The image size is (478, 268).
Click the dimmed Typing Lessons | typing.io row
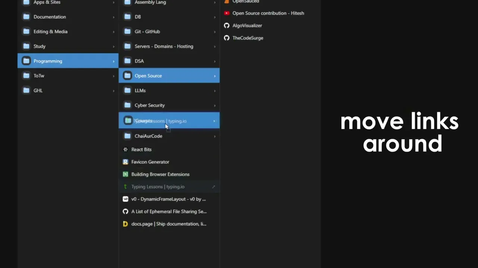(x=169, y=186)
